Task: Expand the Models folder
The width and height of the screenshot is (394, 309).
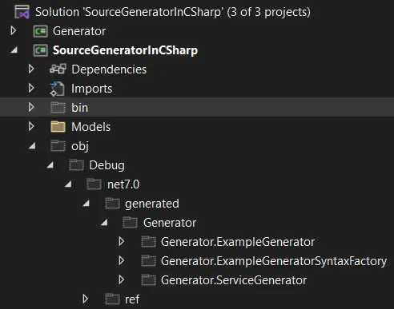Action: click(x=31, y=126)
